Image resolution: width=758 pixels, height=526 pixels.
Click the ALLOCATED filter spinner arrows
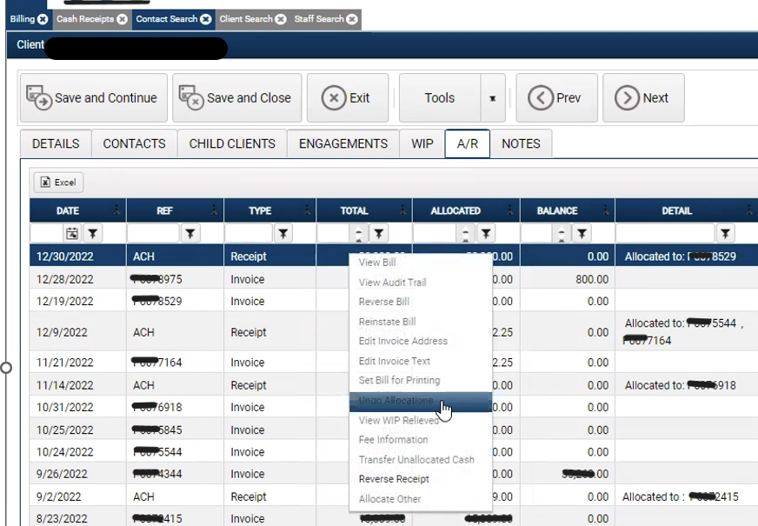tap(465, 234)
